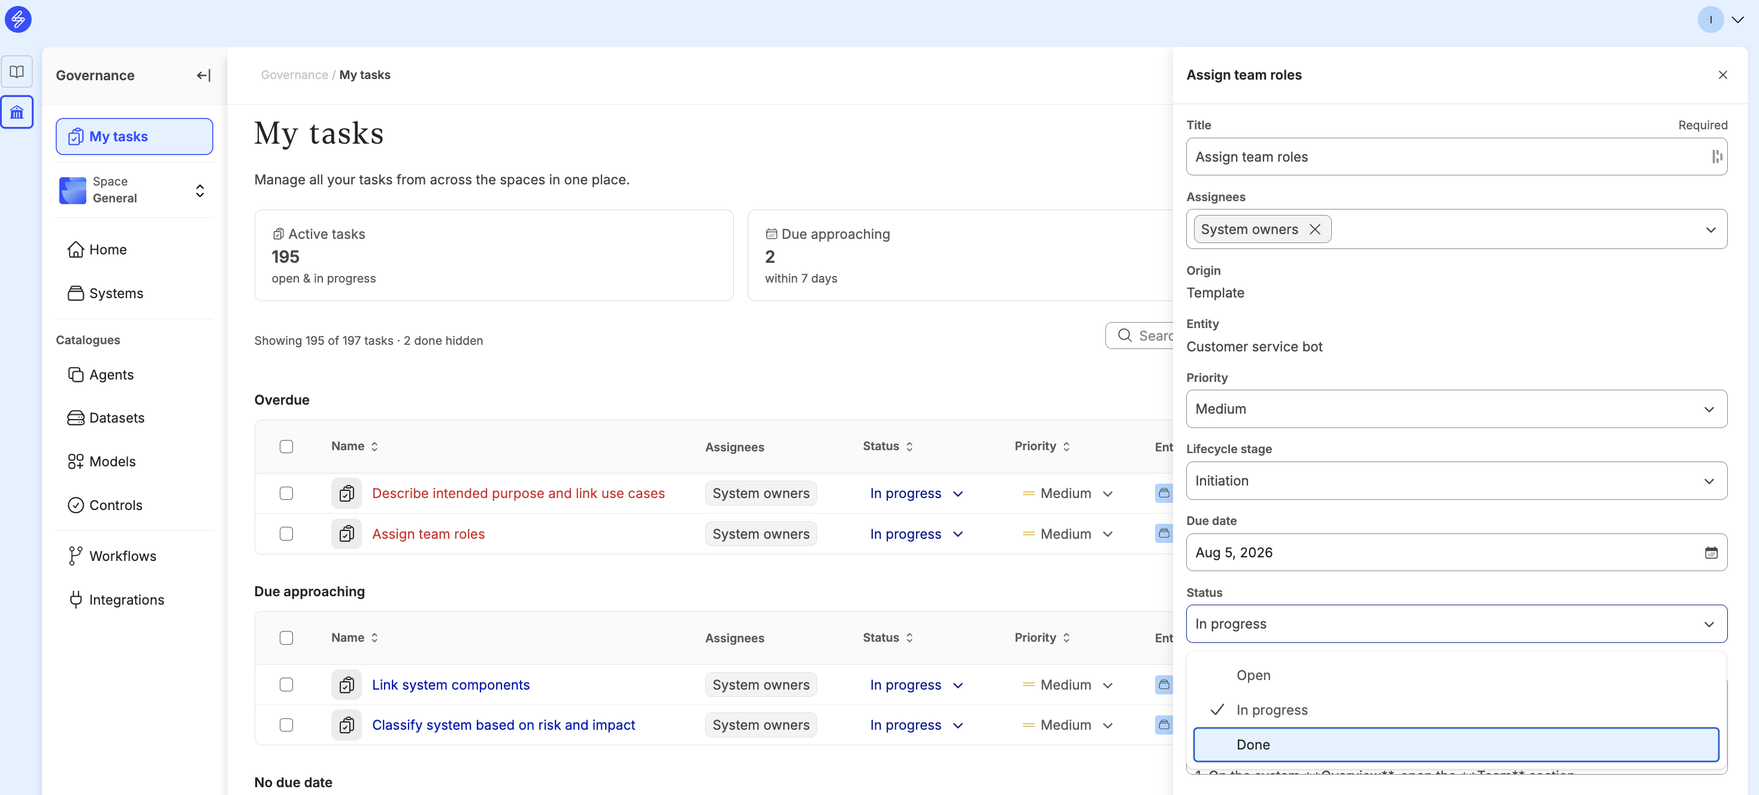Viewport: 1759px width, 795px height.
Task: Change status of Link system components
Action: pos(917,684)
